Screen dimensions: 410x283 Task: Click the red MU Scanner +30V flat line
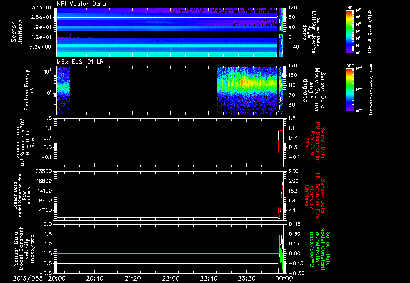point(167,155)
